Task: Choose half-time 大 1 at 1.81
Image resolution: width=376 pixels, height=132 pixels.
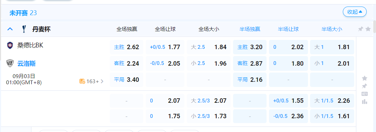Action: pos(332,47)
